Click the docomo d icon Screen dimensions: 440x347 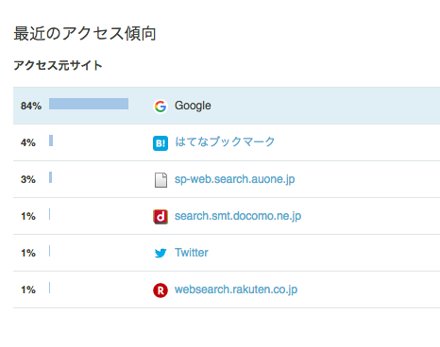[x=161, y=217]
